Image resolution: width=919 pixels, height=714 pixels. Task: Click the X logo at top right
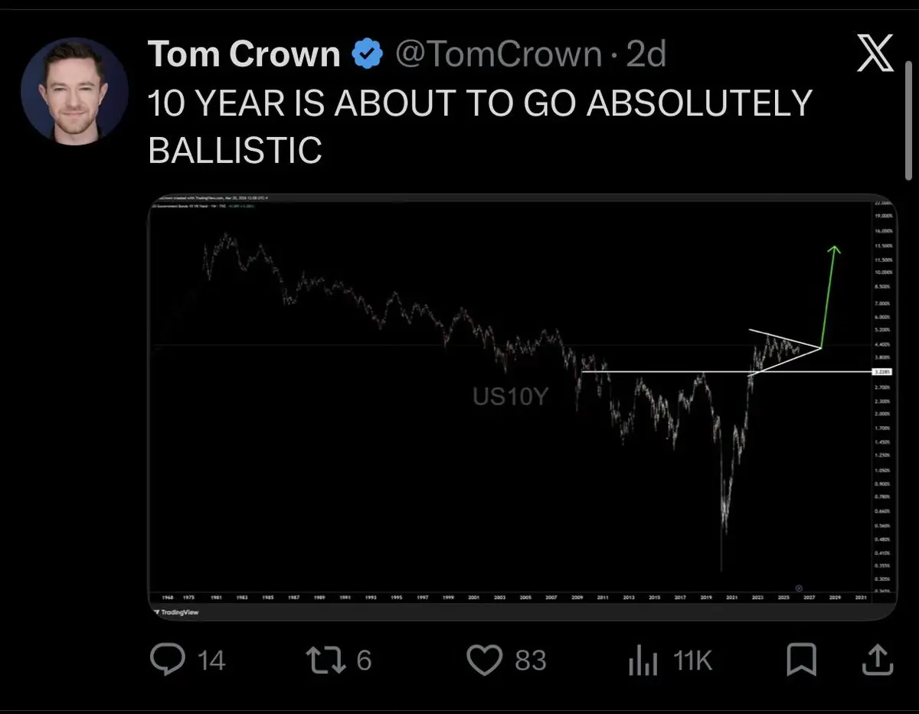pyautogui.click(x=875, y=55)
